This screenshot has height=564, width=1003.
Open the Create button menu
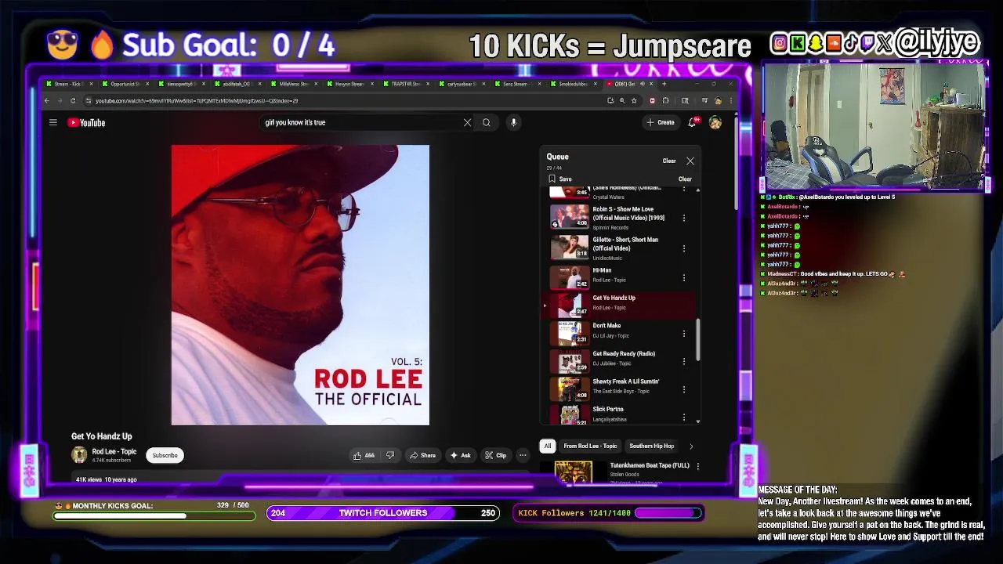[x=661, y=122]
